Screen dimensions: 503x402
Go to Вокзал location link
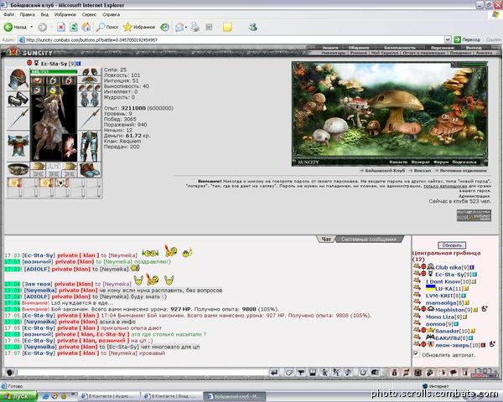point(423,171)
